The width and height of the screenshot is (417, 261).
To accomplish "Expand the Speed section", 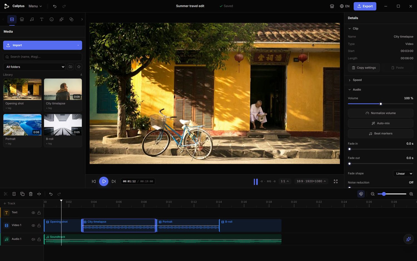I will pyautogui.click(x=381, y=80).
